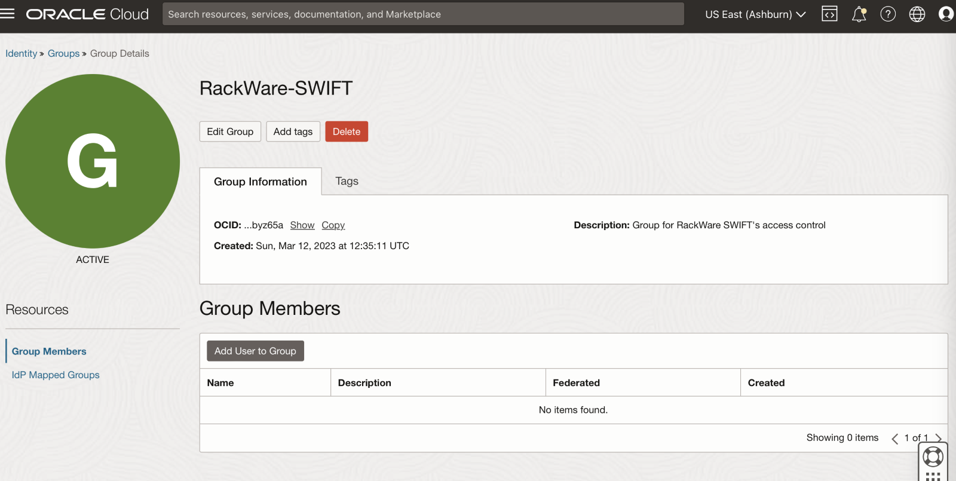Delete the RackWare-SWIFT group

[347, 131]
